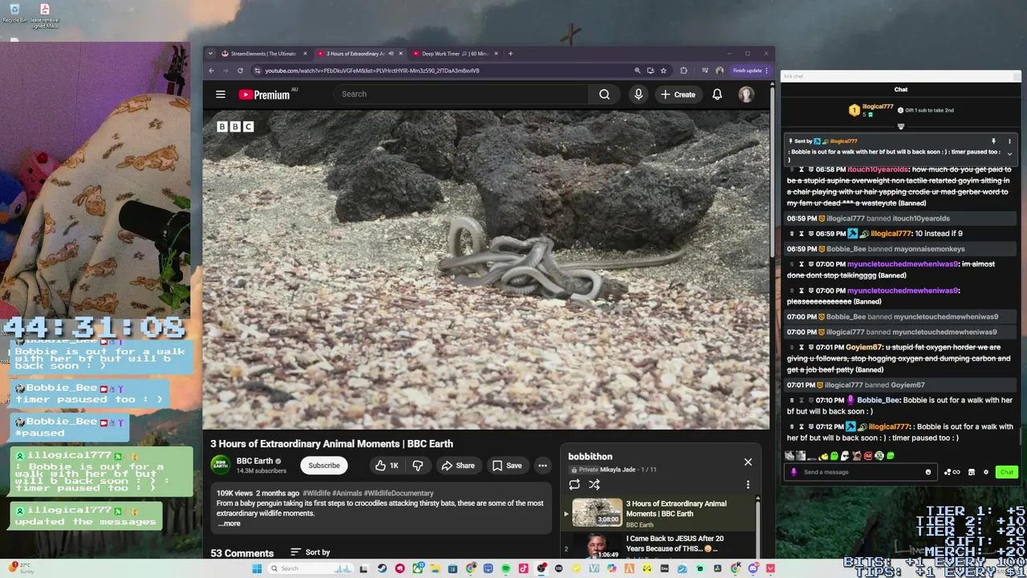Open more actions ellipsis under the video
This screenshot has height=578, width=1027.
pos(542,466)
